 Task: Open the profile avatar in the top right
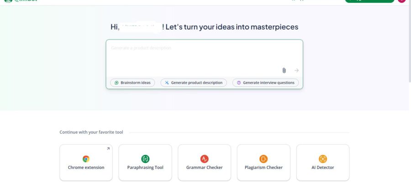click(x=401, y=1)
